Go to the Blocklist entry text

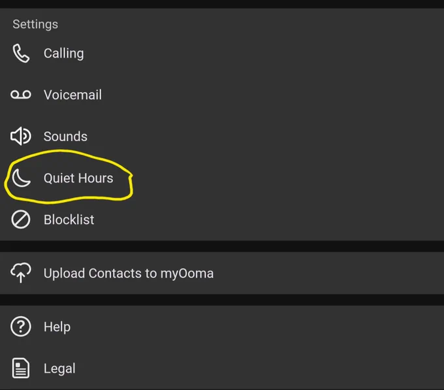click(69, 219)
